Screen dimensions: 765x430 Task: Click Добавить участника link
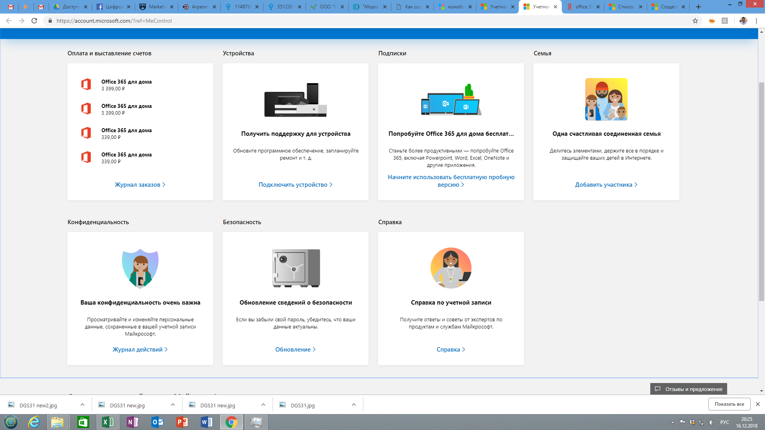pos(606,185)
